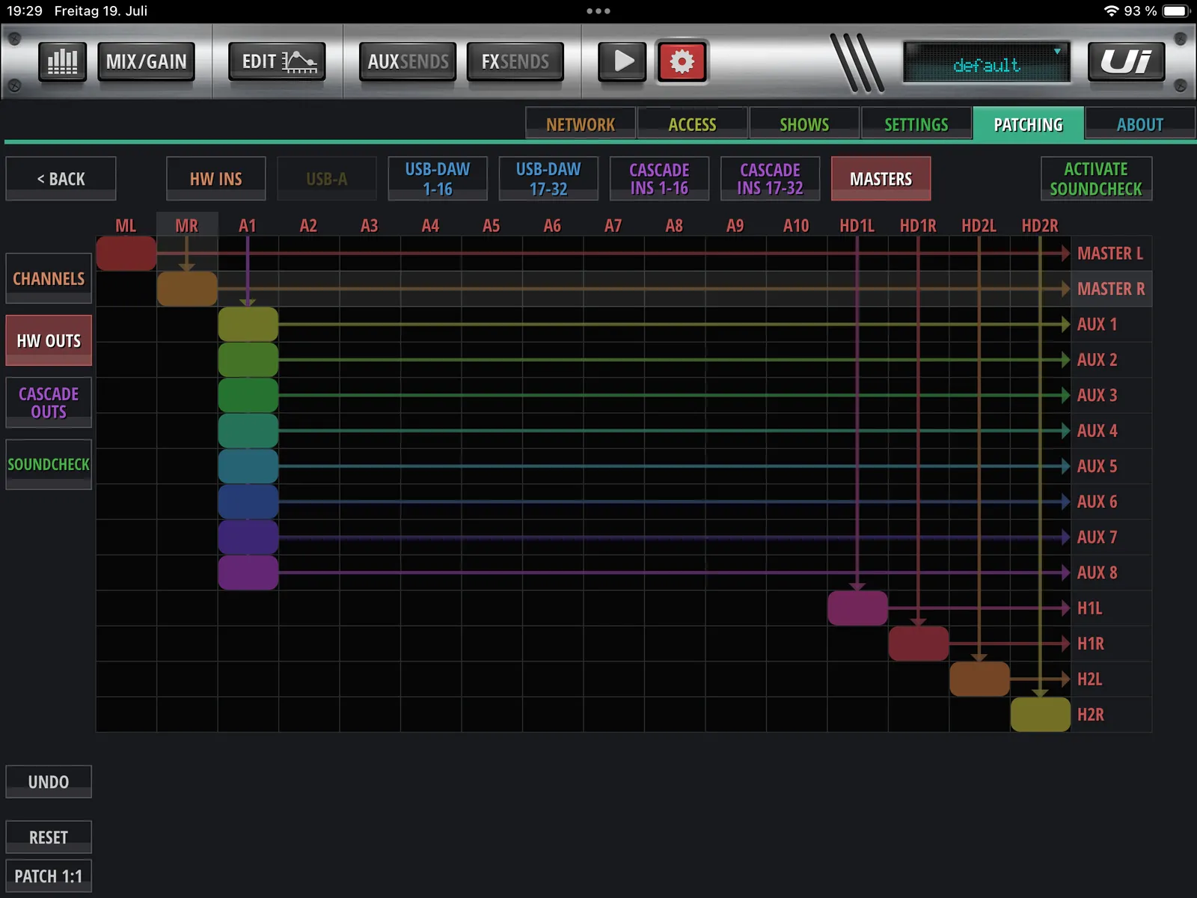The height and width of the screenshot is (898, 1197).
Task: Toggle the red ML to MASTER L patch node
Action: (x=126, y=254)
